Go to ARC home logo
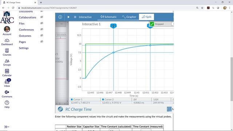 tap(7, 17)
